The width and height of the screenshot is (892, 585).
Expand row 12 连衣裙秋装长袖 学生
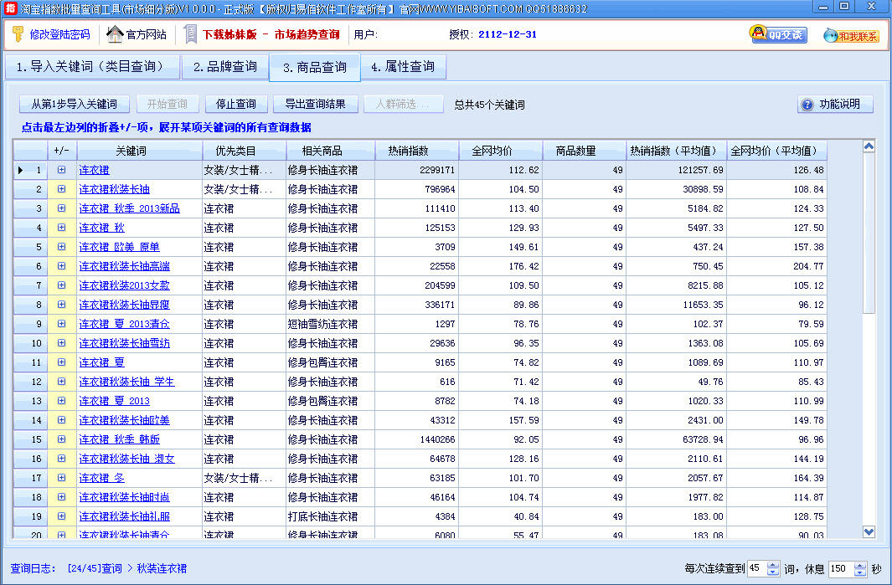click(61, 382)
